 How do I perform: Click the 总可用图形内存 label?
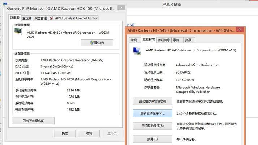click(x=26, y=90)
